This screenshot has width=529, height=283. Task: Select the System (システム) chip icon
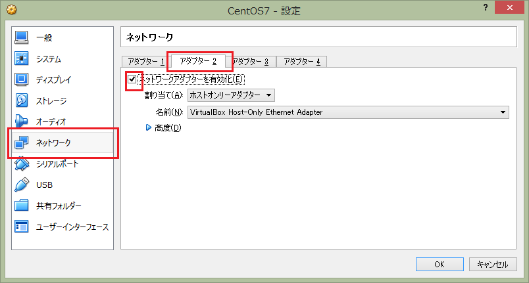(x=22, y=59)
